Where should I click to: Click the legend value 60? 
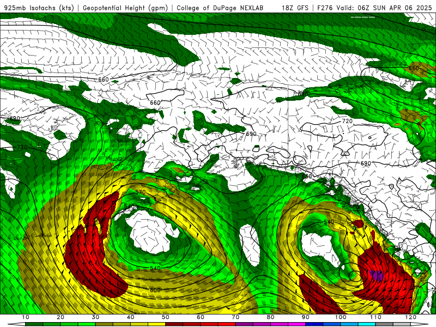[x=201, y=317]
